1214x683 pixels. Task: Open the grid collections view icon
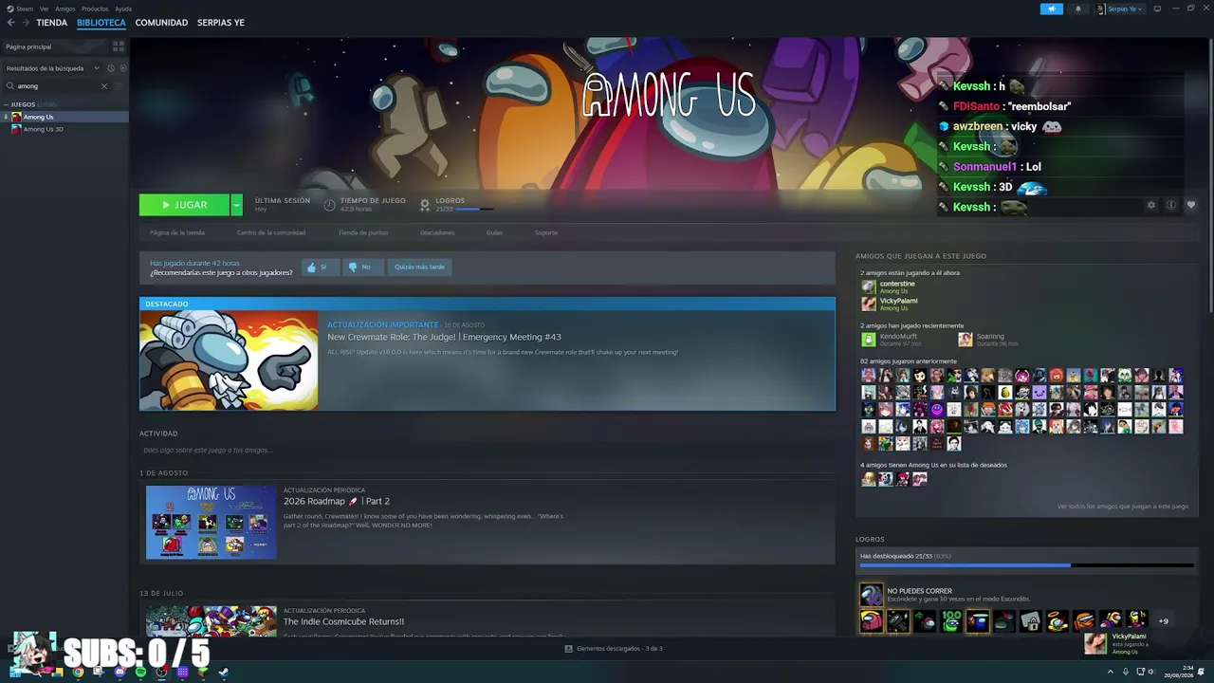point(119,46)
